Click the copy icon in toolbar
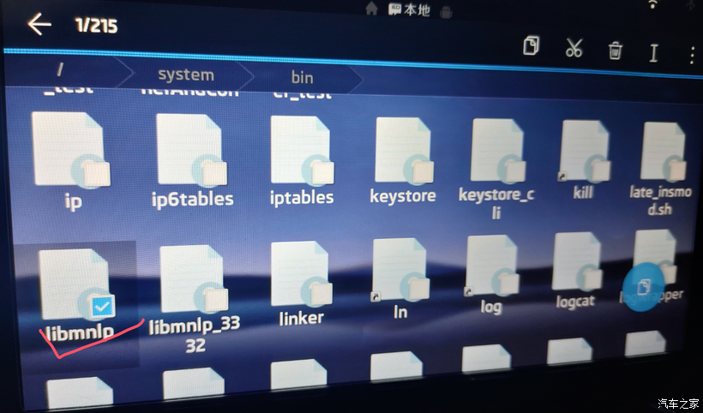 (x=531, y=46)
